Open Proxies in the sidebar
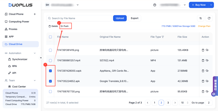The height and width of the screenshot is (111, 218). pyautogui.click(x=13, y=29)
